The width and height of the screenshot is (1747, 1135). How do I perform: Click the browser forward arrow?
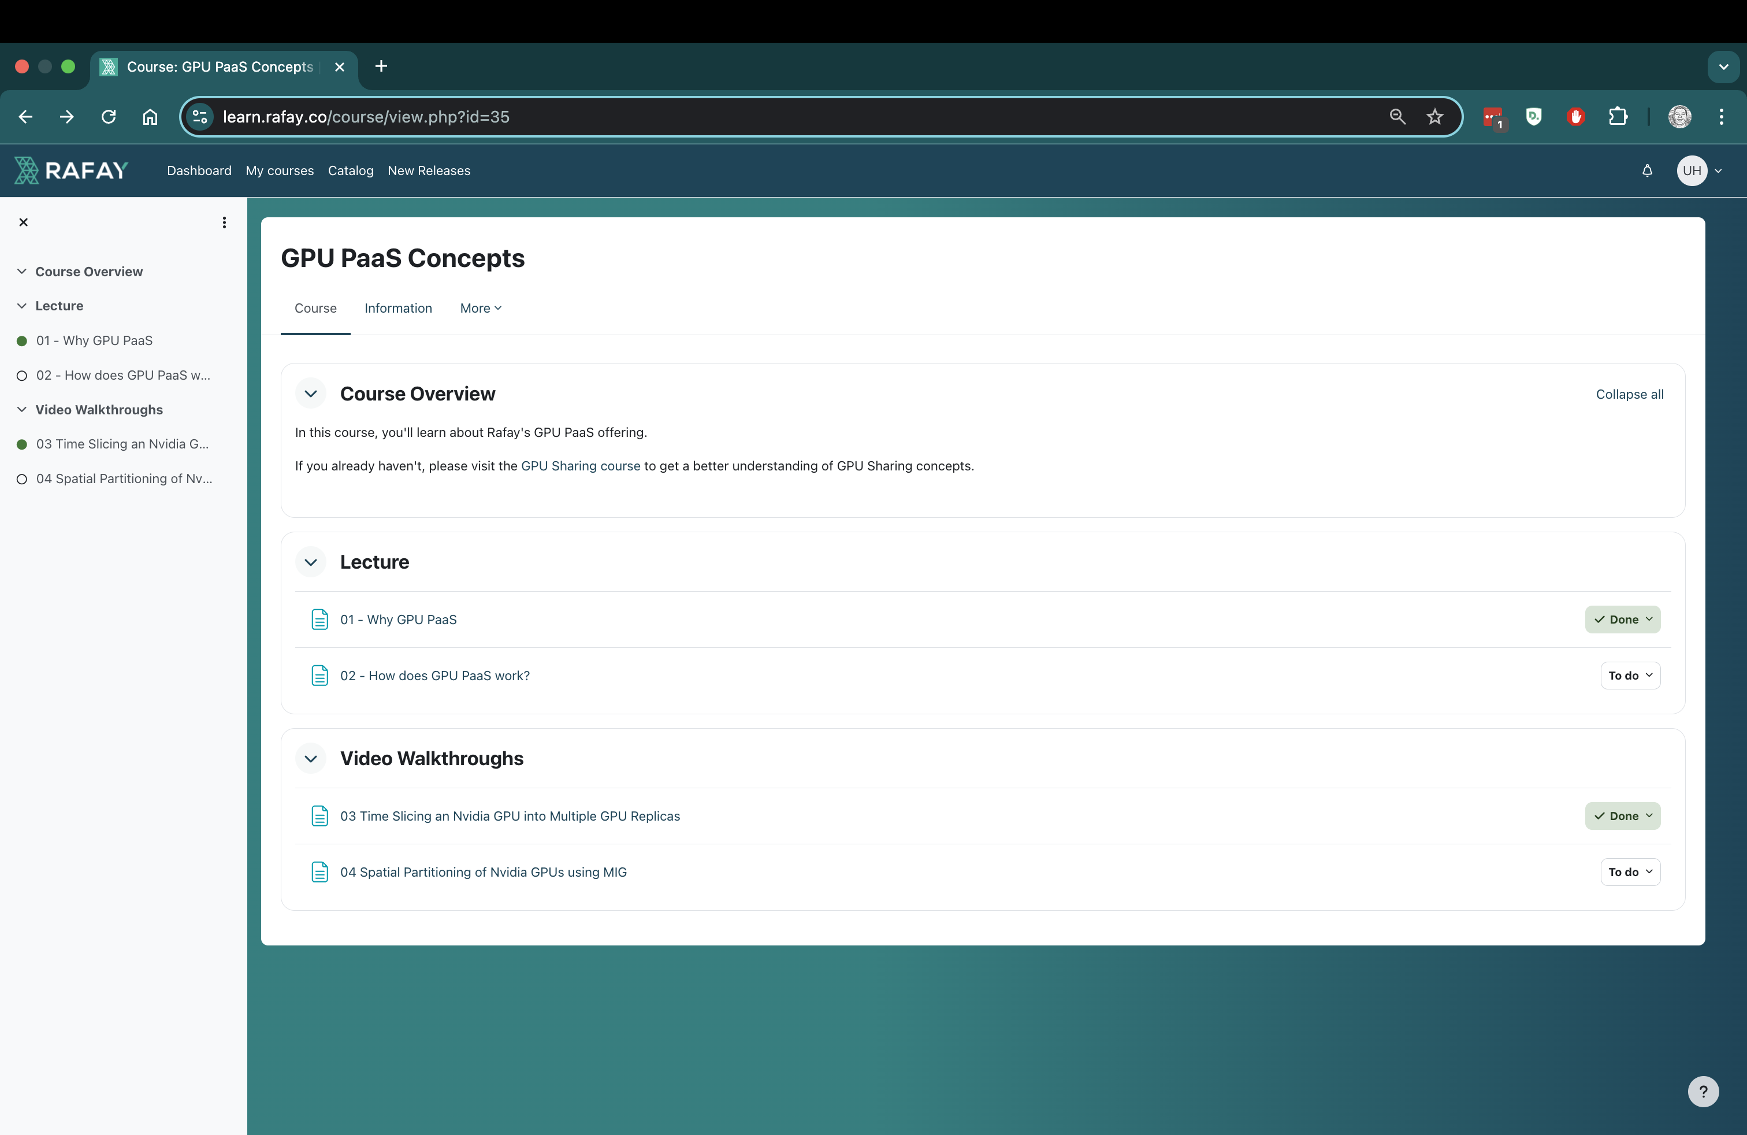pos(67,117)
